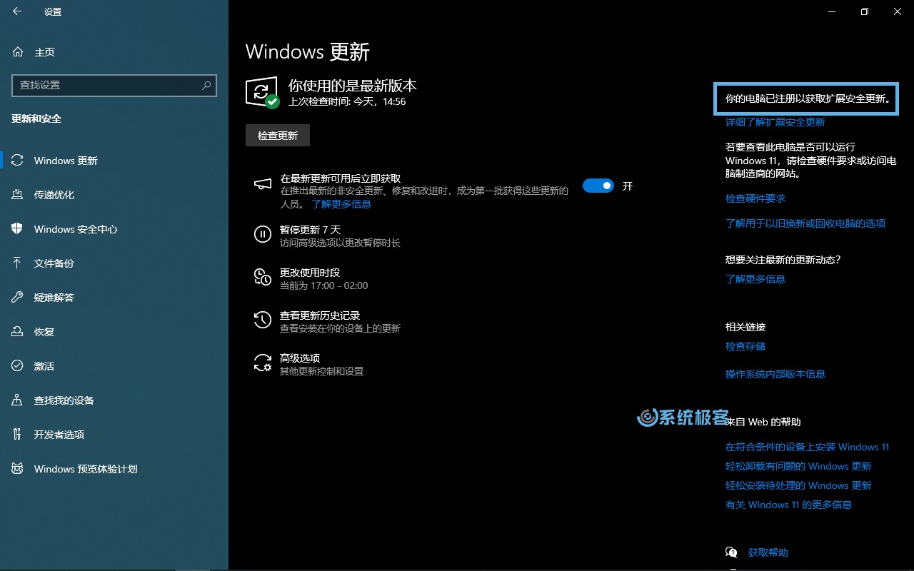Image resolution: width=914 pixels, height=571 pixels.
Task: Open 详细了解扩展安全更新 link
Action: coord(775,122)
